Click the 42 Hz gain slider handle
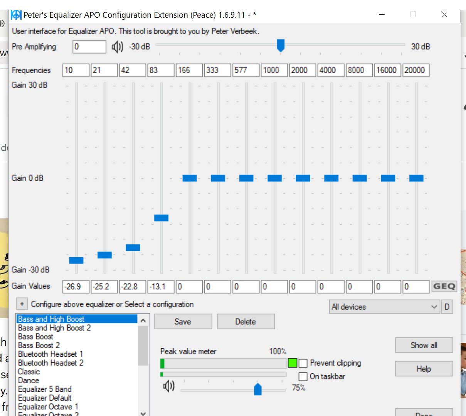The image size is (466, 416). pos(133,248)
